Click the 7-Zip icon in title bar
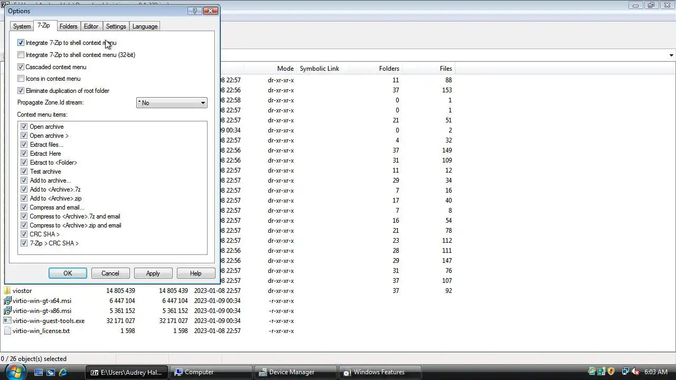 click(4, 4)
